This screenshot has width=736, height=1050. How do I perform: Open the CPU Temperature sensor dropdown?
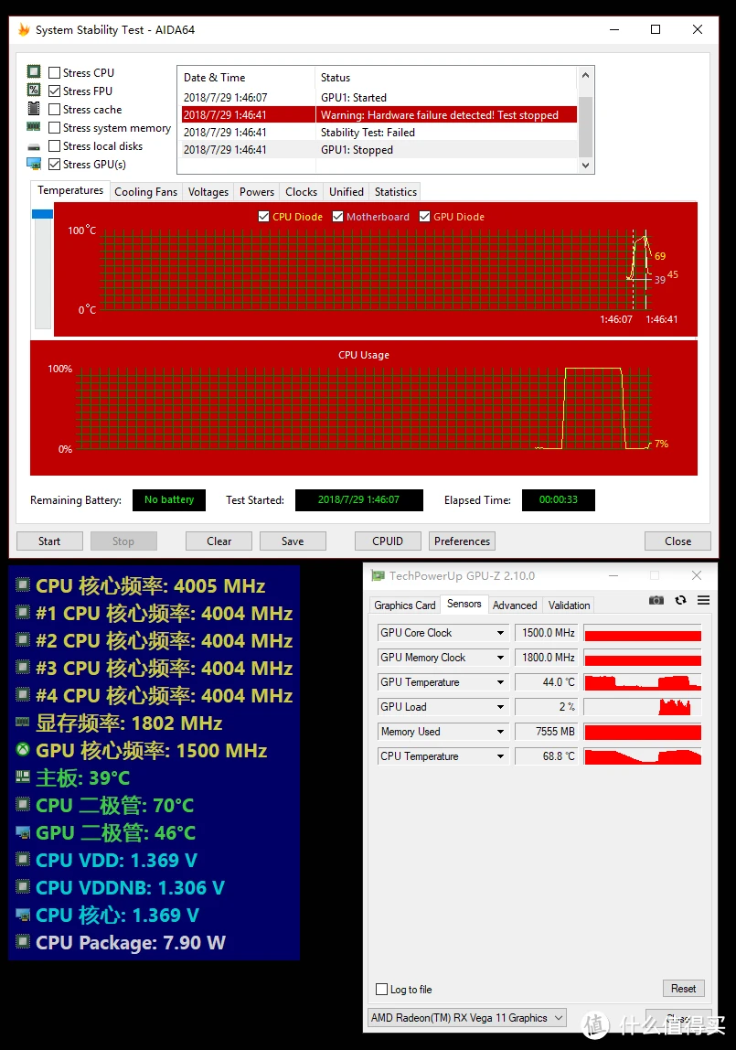(500, 756)
